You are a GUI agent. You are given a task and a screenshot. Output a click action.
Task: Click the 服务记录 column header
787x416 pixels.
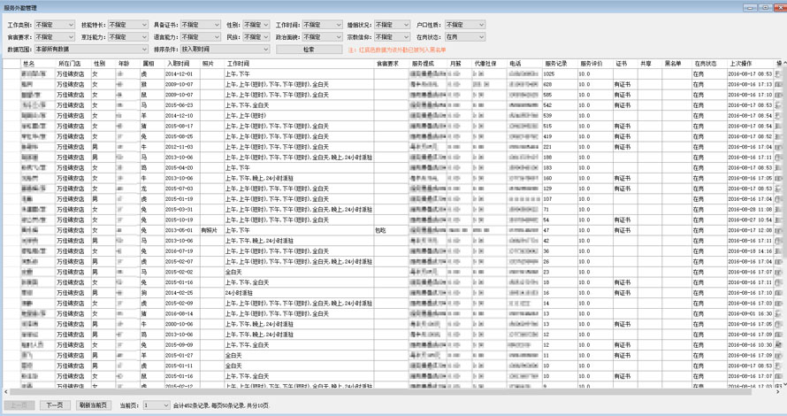click(555, 64)
